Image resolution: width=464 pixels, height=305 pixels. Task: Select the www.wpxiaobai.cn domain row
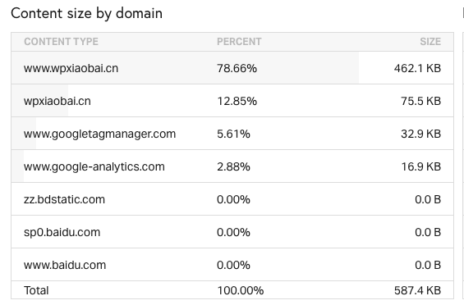[x=232, y=68]
